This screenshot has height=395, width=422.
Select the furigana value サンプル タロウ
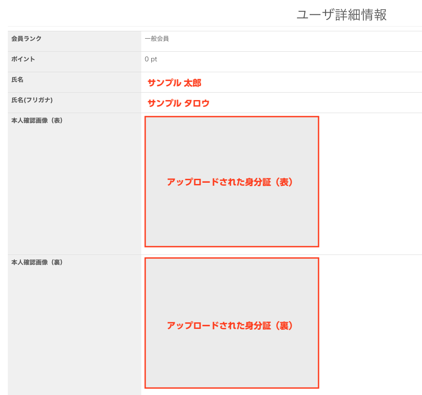click(x=178, y=104)
